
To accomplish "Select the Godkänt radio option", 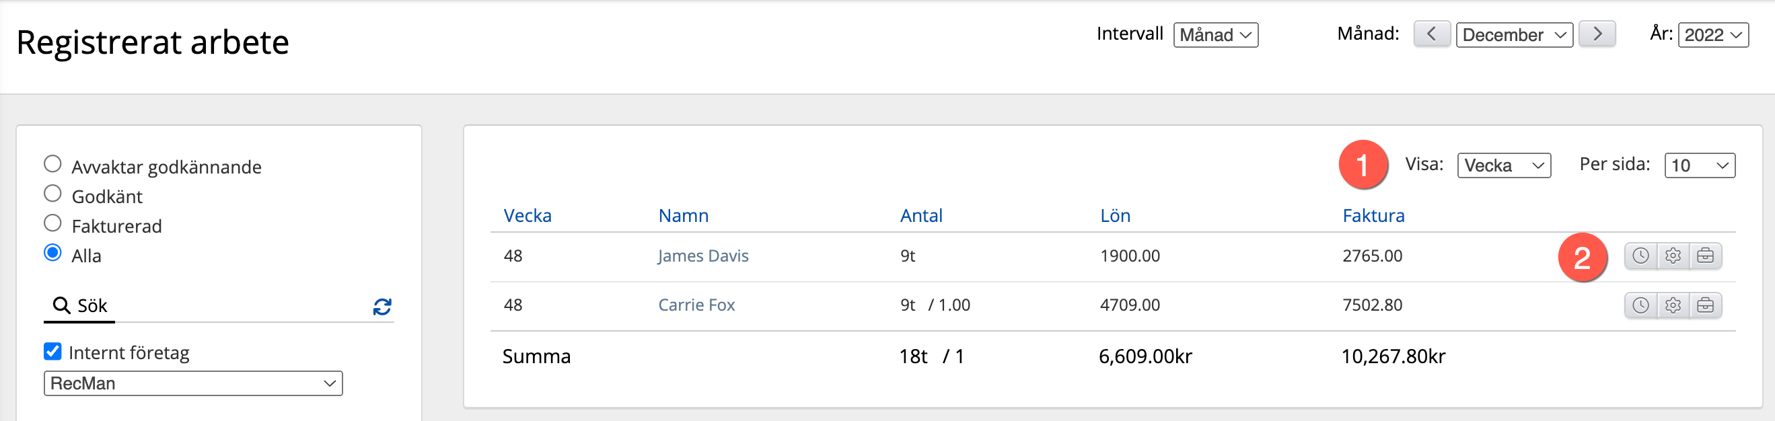I will (x=52, y=194).
